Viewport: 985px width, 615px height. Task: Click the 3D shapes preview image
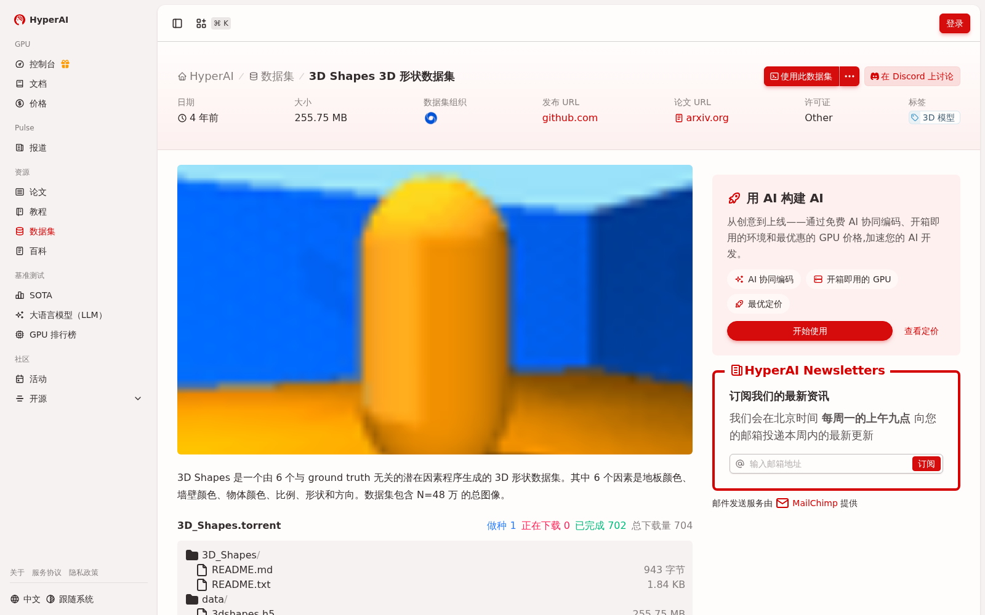[435, 309]
